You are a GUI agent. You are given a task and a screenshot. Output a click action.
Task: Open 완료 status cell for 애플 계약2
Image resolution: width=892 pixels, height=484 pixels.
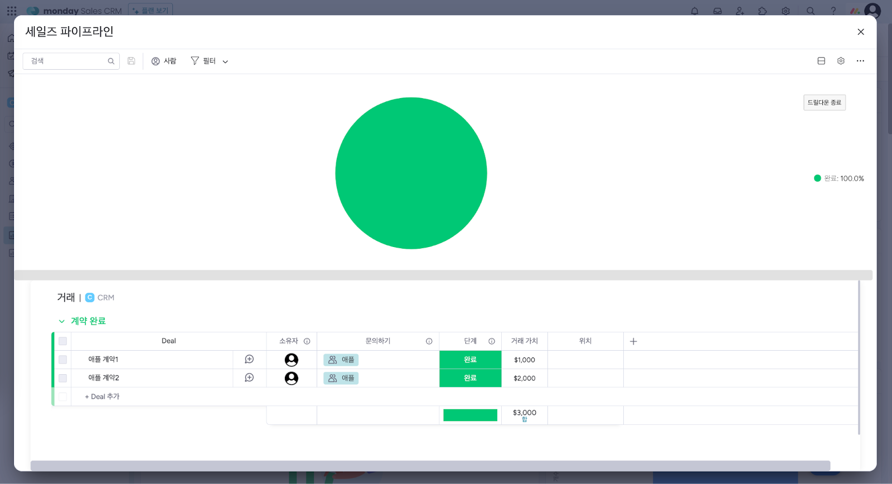coord(471,378)
